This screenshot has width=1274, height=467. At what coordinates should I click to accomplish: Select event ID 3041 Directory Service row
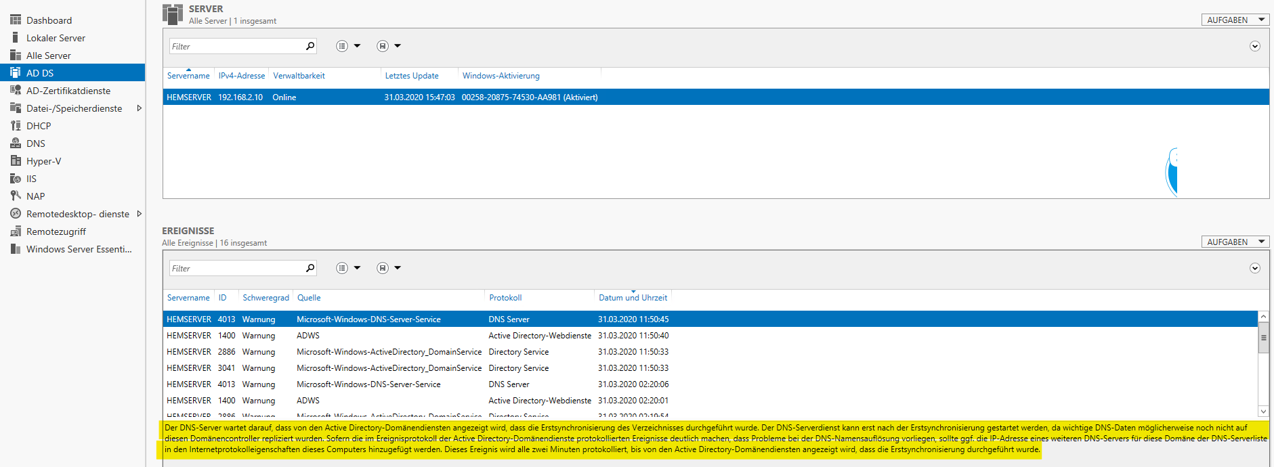(x=710, y=368)
